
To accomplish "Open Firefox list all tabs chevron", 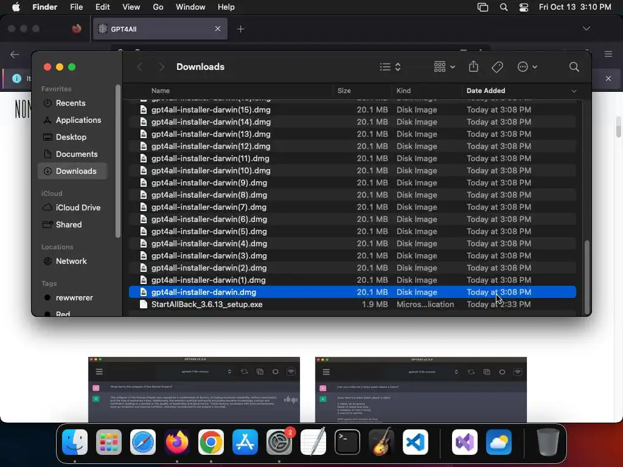I will [x=586, y=29].
